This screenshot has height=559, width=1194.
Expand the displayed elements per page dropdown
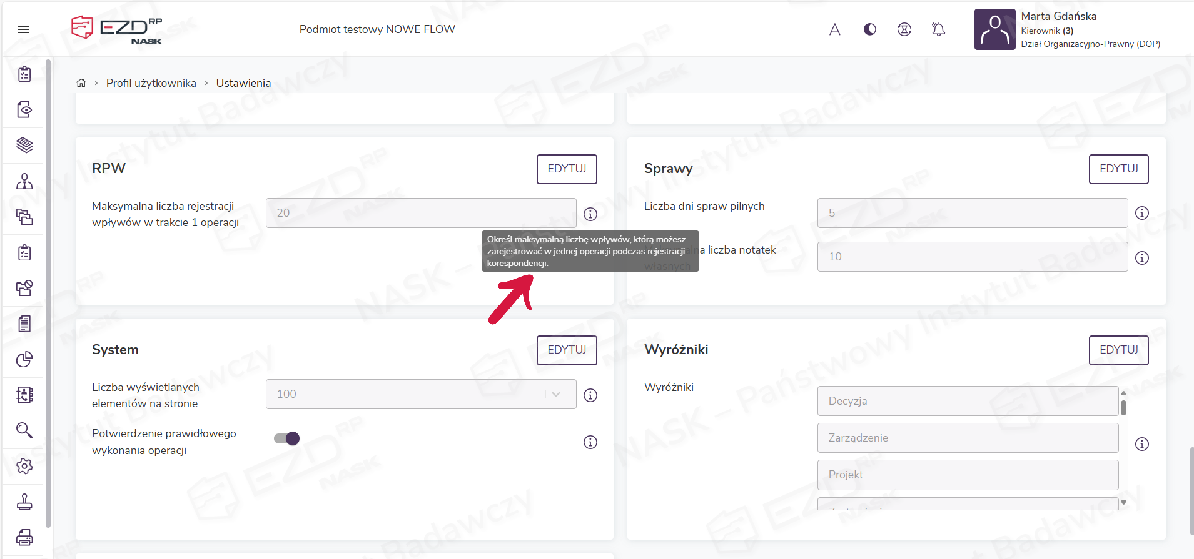pos(555,394)
